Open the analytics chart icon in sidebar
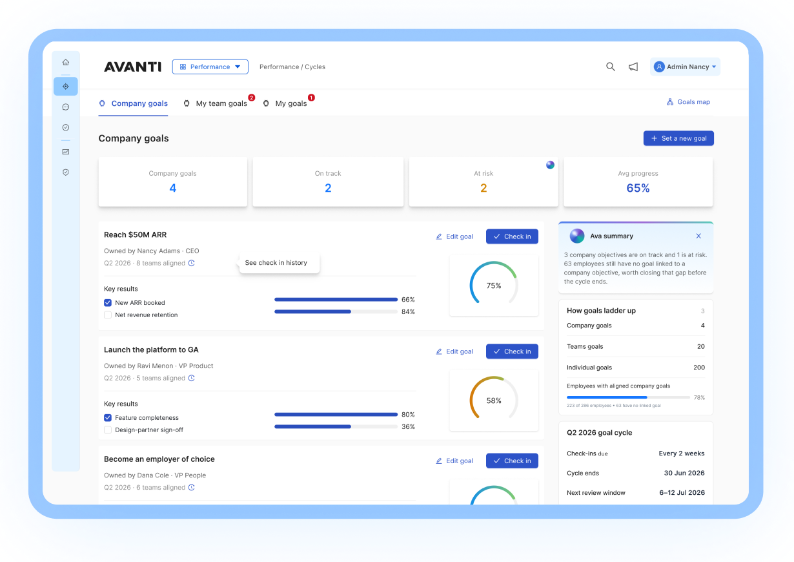The width and height of the screenshot is (794, 562). pyautogui.click(x=65, y=152)
